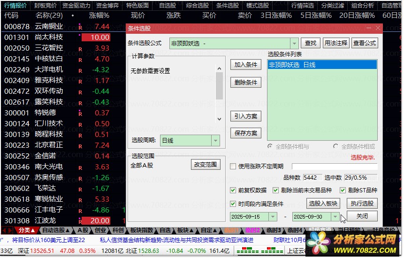The height and width of the screenshot is (258, 404).
Task: Open the 资金博弈 top tab
Action: [107, 6]
